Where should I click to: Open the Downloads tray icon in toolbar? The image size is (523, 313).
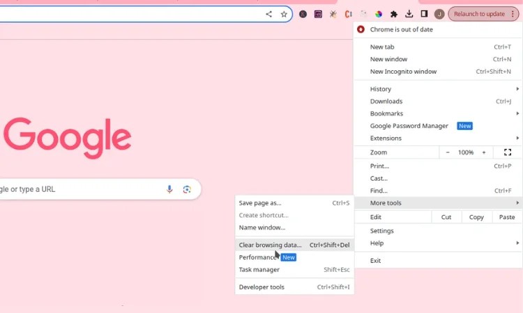pos(409,14)
